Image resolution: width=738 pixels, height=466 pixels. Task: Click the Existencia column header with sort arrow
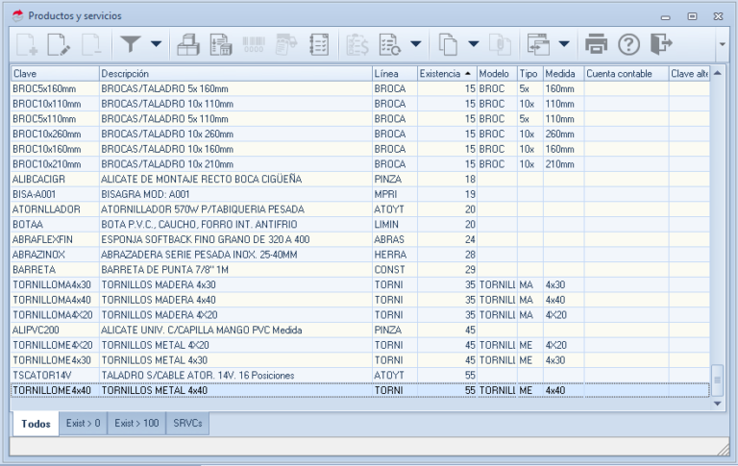[x=447, y=74]
